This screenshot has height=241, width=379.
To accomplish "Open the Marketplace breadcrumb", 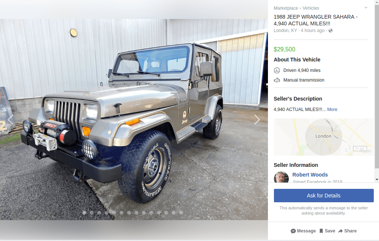I will coord(286,8).
